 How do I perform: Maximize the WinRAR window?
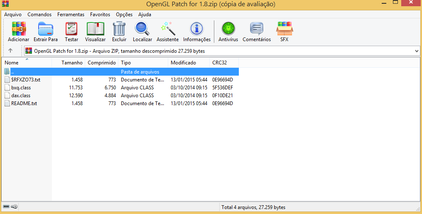(x=395, y=2)
